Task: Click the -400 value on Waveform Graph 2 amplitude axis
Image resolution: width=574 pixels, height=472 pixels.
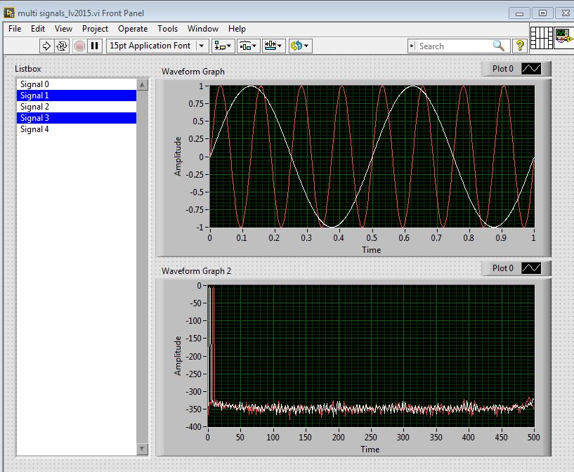Action: [x=195, y=426]
